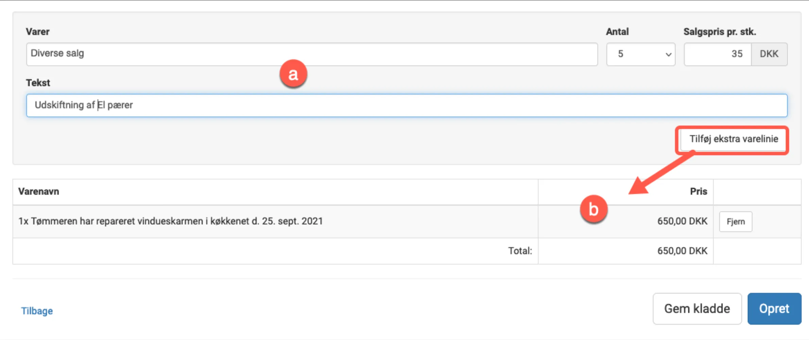
Task: Click the Pris column header
Action: (x=698, y=192)
